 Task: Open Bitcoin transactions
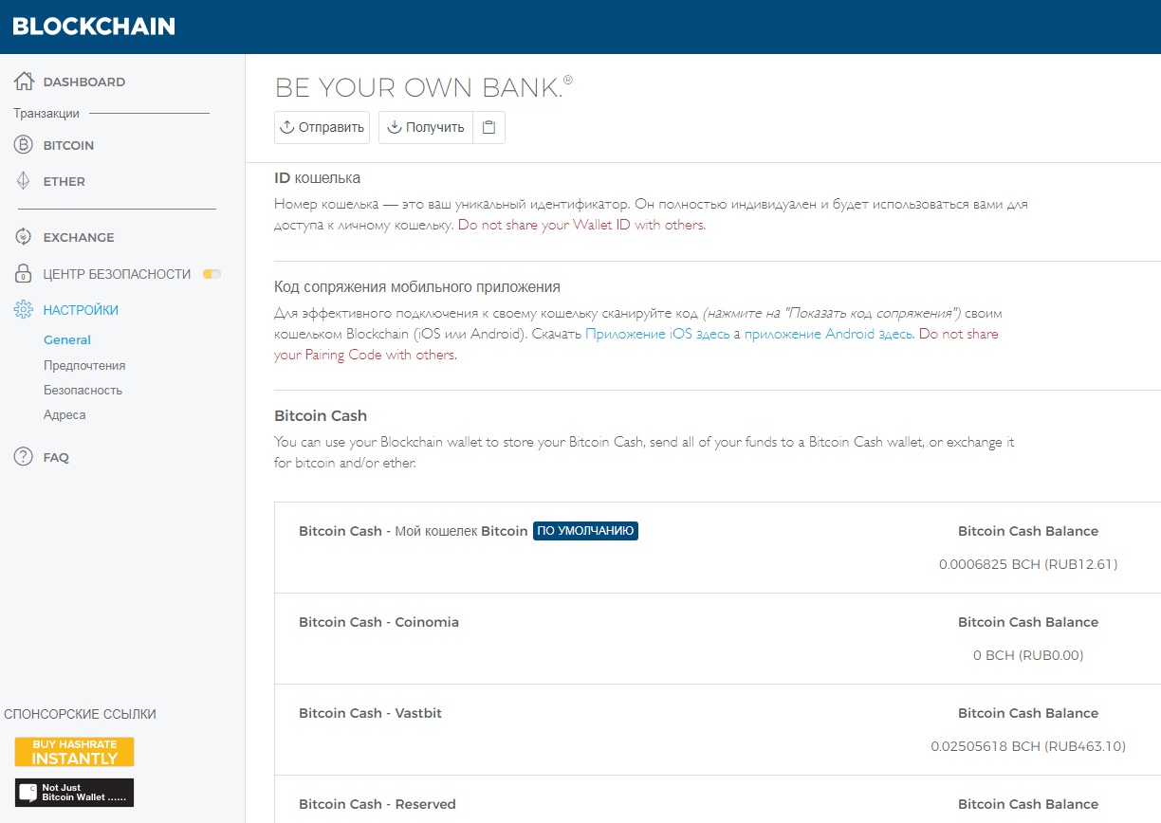68,145
